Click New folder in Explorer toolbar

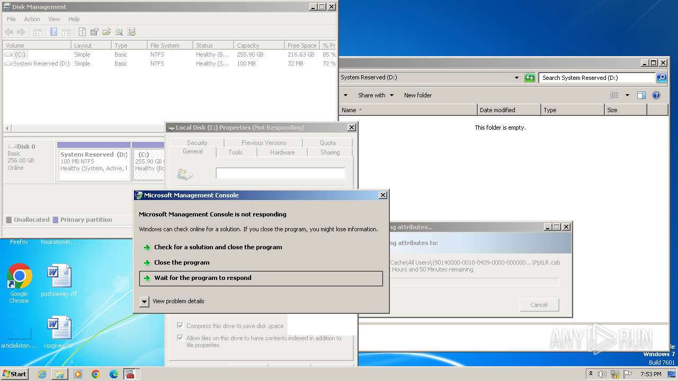pos(418,95)
